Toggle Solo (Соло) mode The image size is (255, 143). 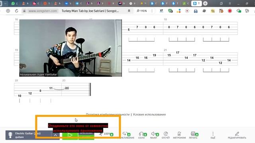point(141,135)
